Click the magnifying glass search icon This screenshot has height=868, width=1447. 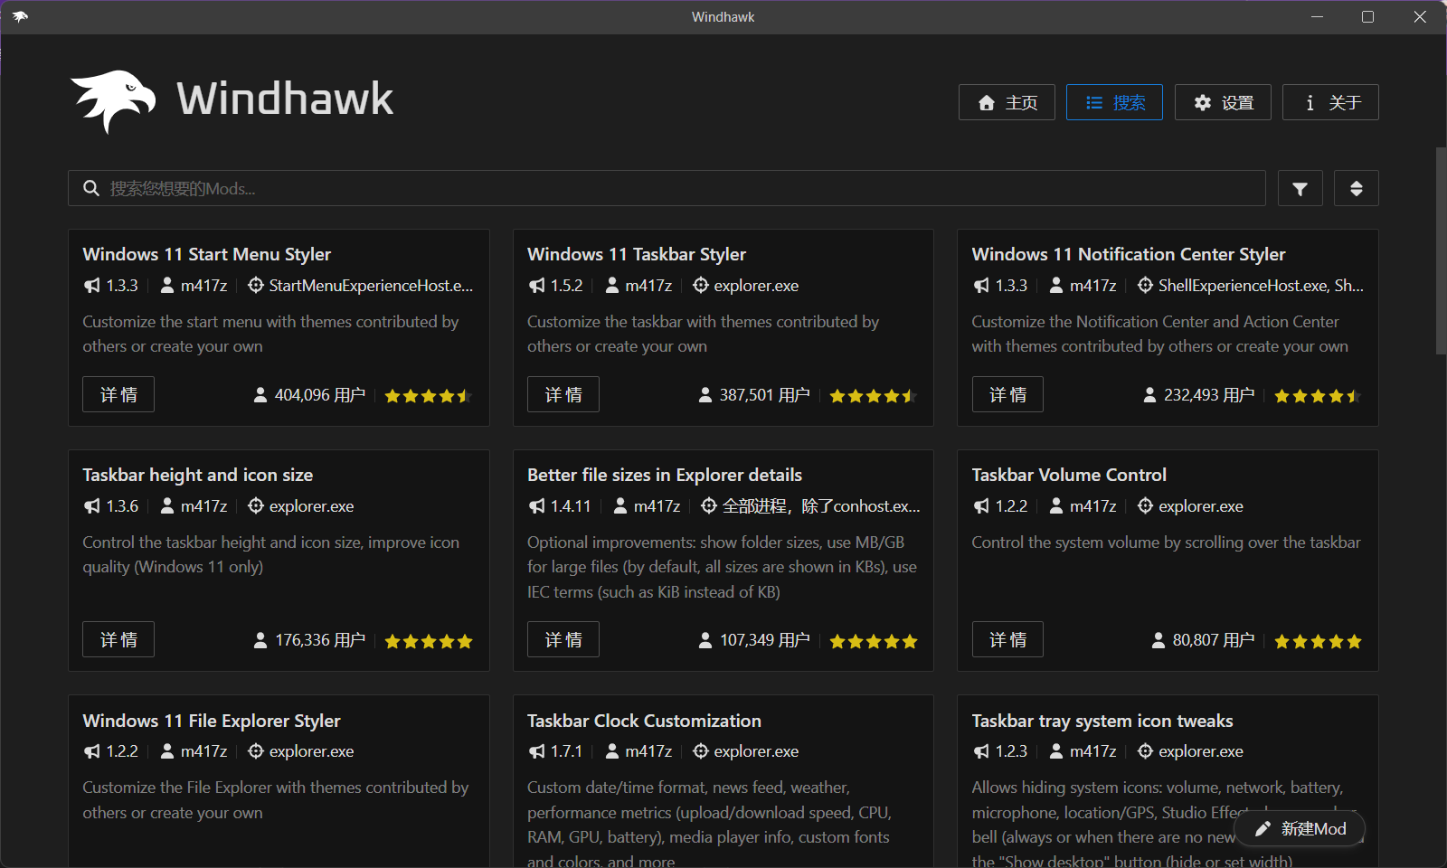pos(91,188)
